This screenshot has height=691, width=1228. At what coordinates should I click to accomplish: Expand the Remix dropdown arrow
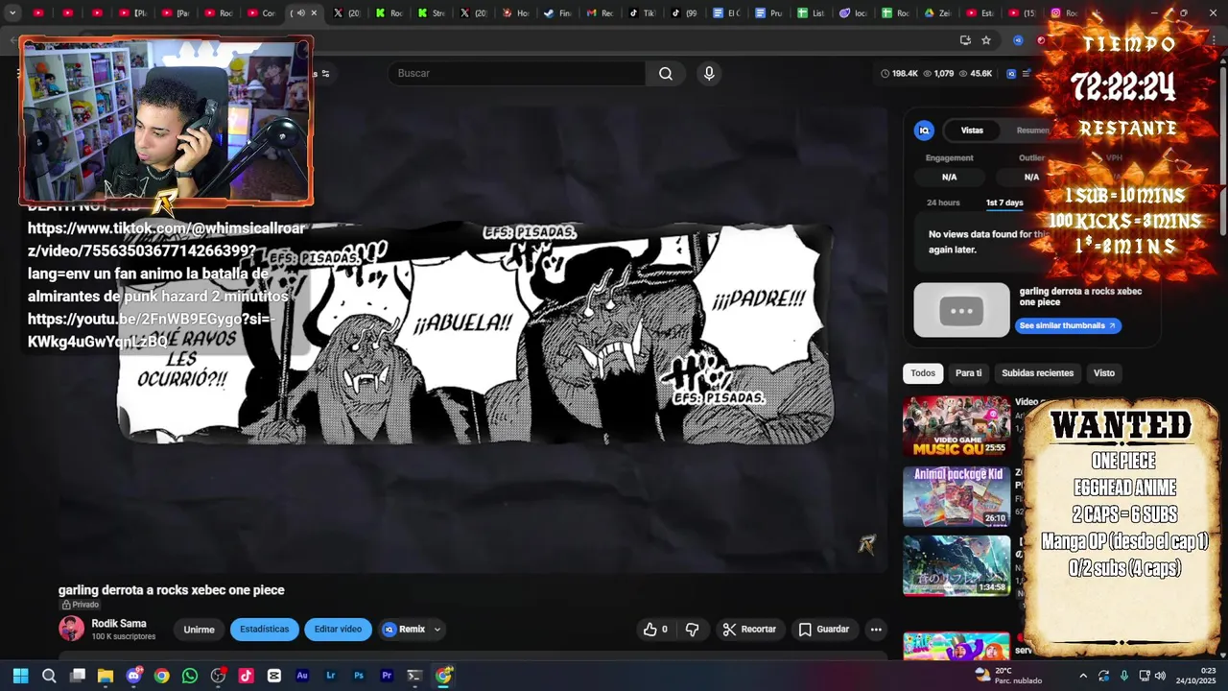pyautogui.click(x=437, y=630)
